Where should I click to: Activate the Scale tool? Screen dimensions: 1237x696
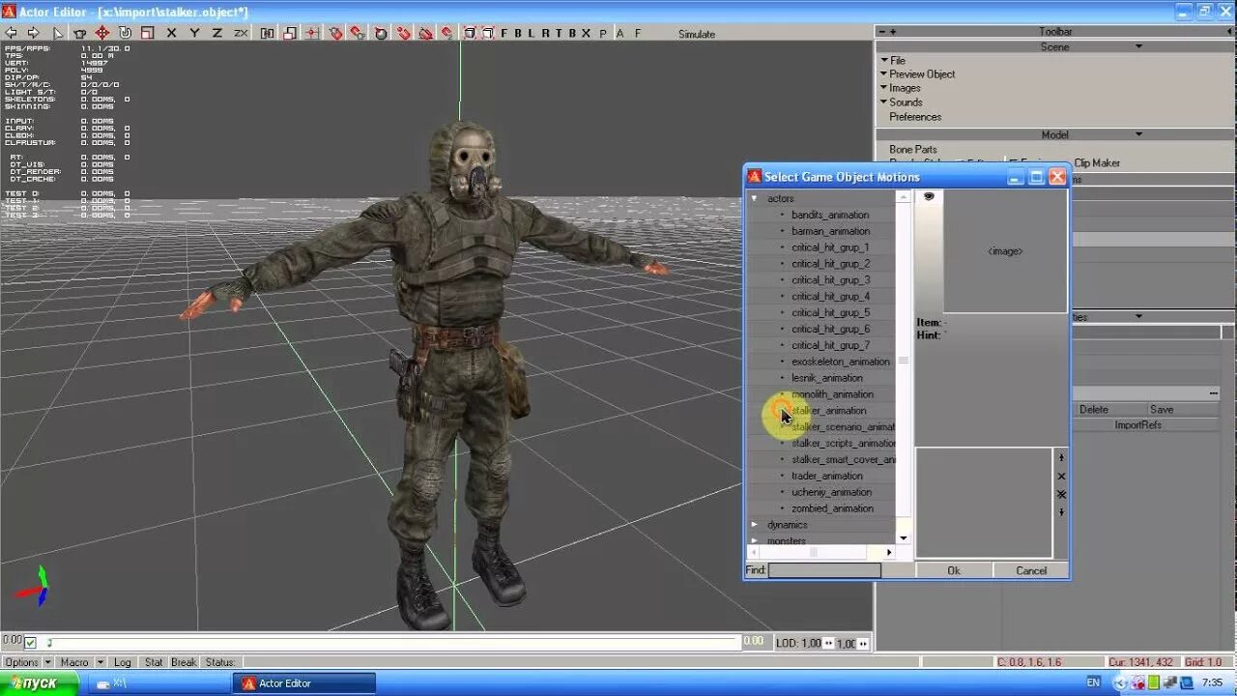pyautogui.click(x=148, y=33)
